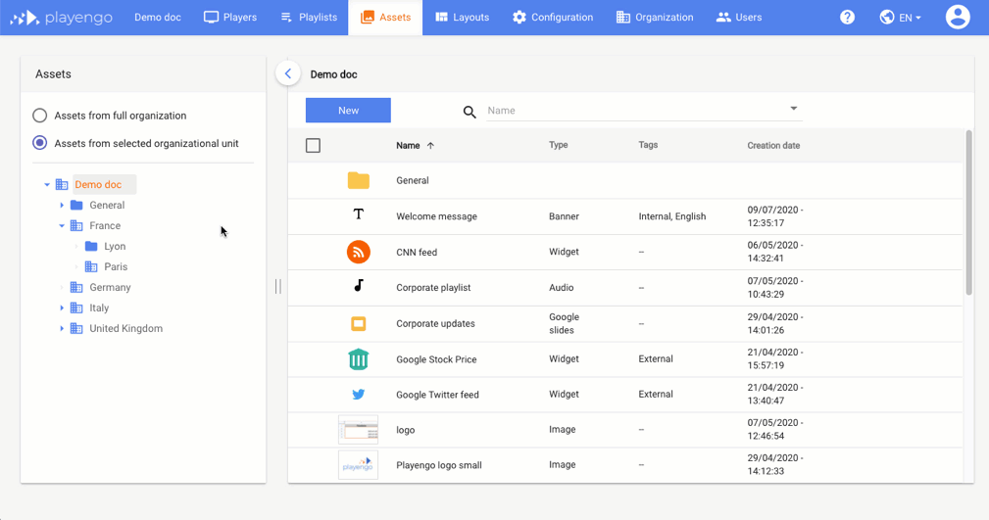Screen dimensions: 989x520
Task: Open the Organization tab
Action: click(x=655, y=17)
